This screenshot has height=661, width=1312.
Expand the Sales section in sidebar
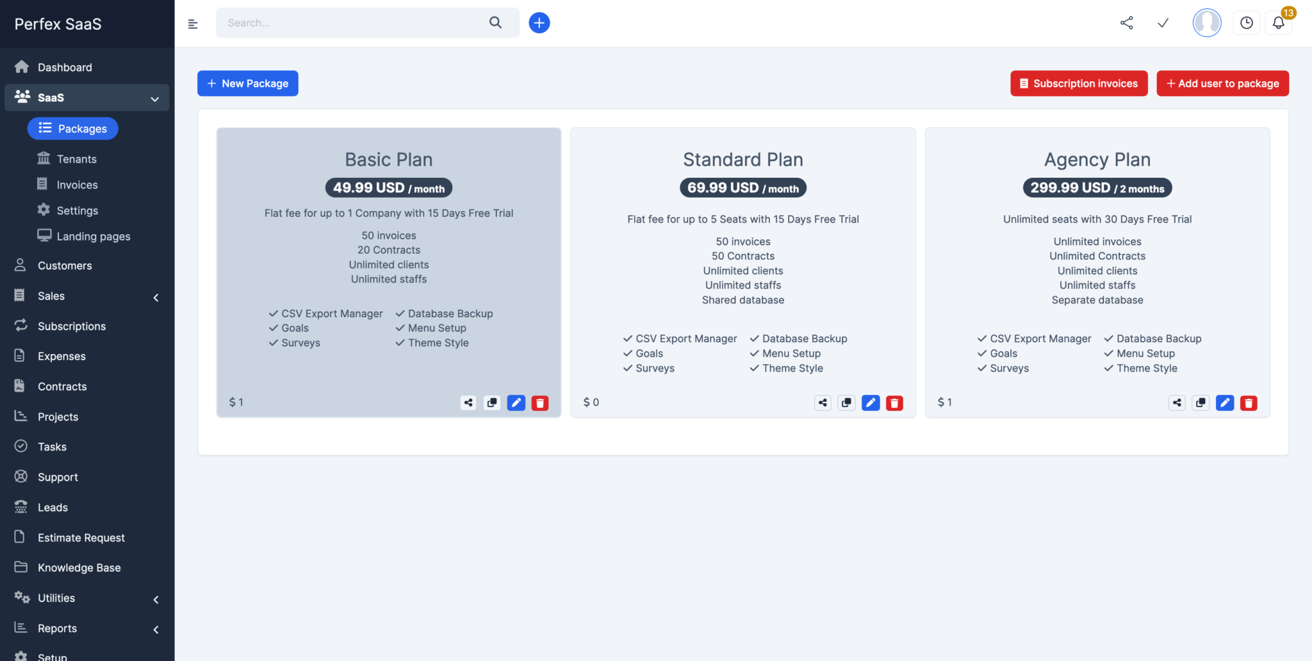pyautogui.click(x=156, y=297)
